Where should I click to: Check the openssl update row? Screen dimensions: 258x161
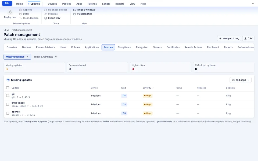(8, 113)
